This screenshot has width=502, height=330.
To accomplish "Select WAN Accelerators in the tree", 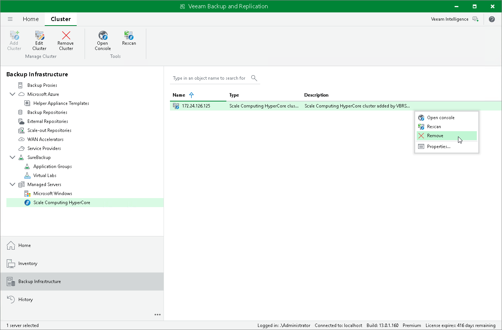I will (x=45, y=139).
